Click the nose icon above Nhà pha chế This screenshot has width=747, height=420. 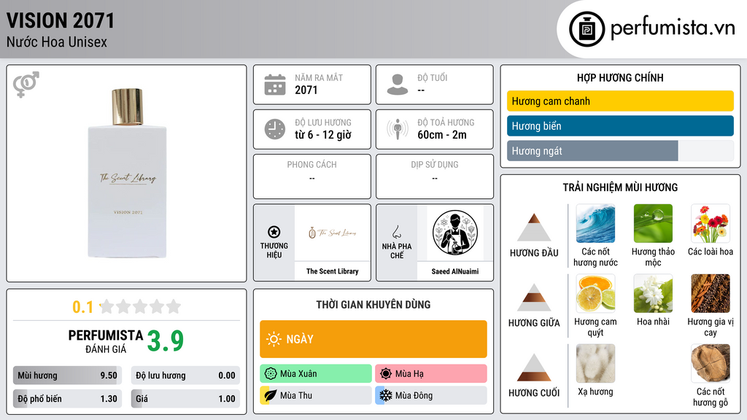click(x=396, y=232)
